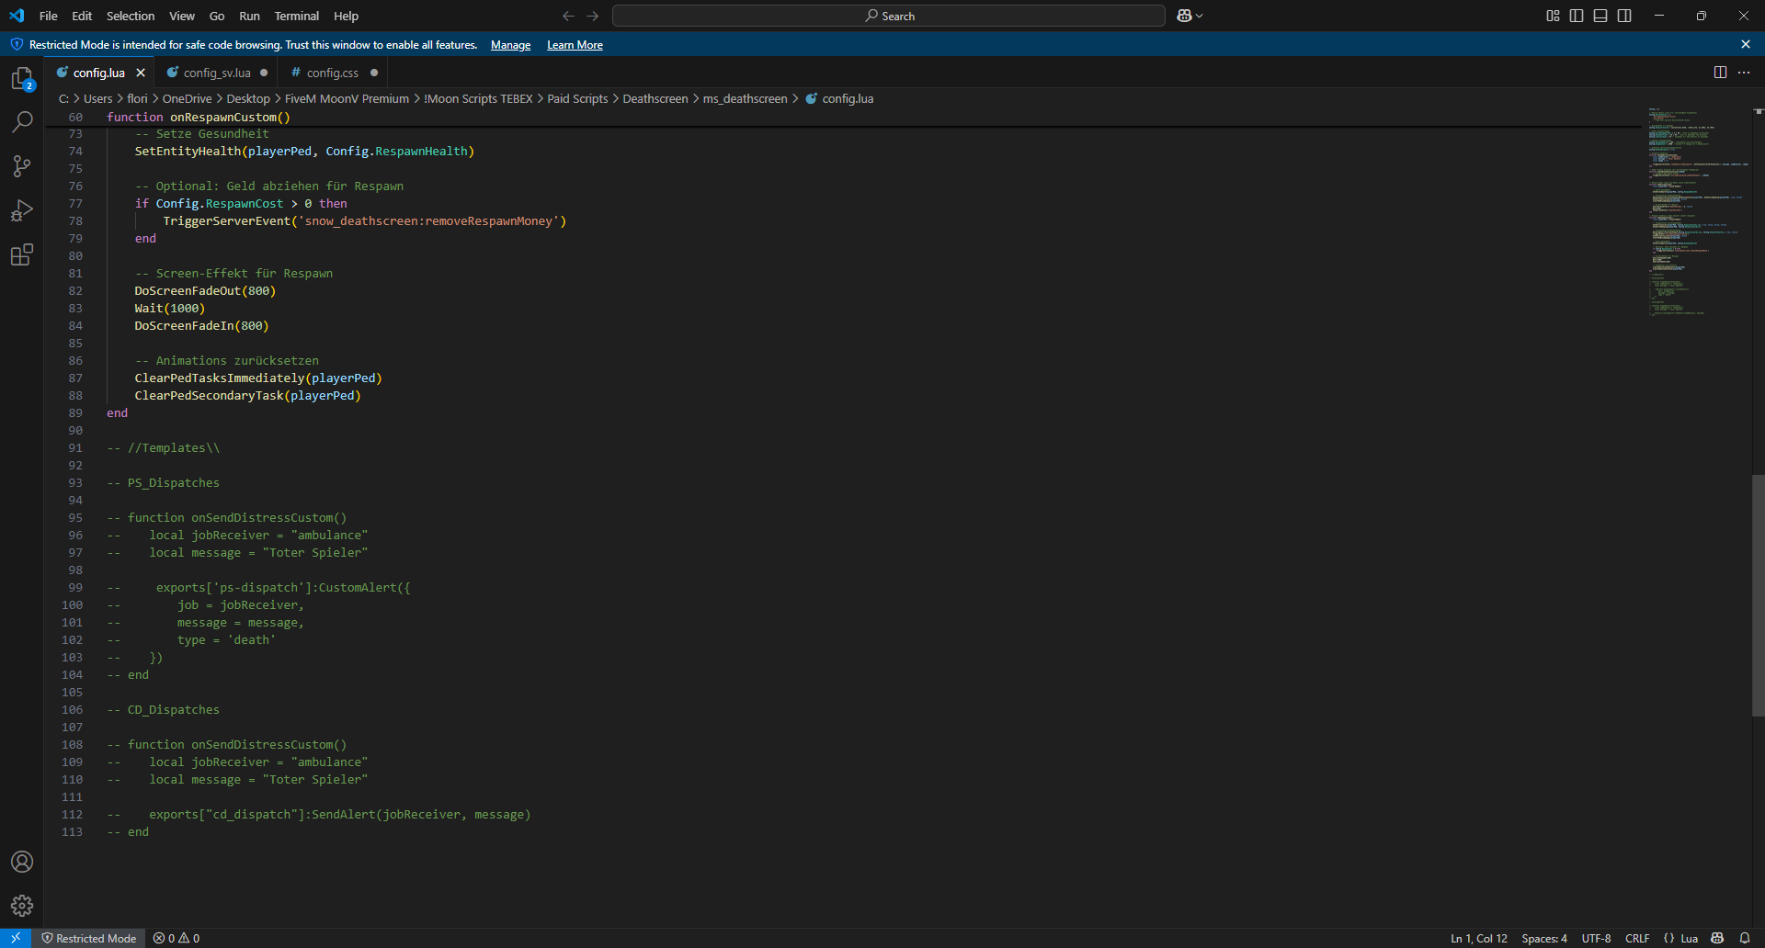Open the notifications bell
This screenshot has width=1765, height=948.
tap(1745, 938)
